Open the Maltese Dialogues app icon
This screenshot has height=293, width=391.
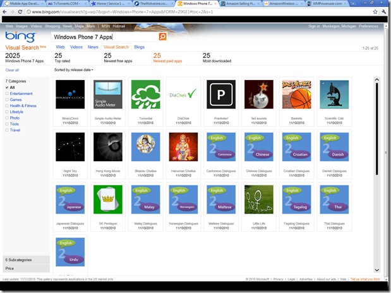(221, 199)
